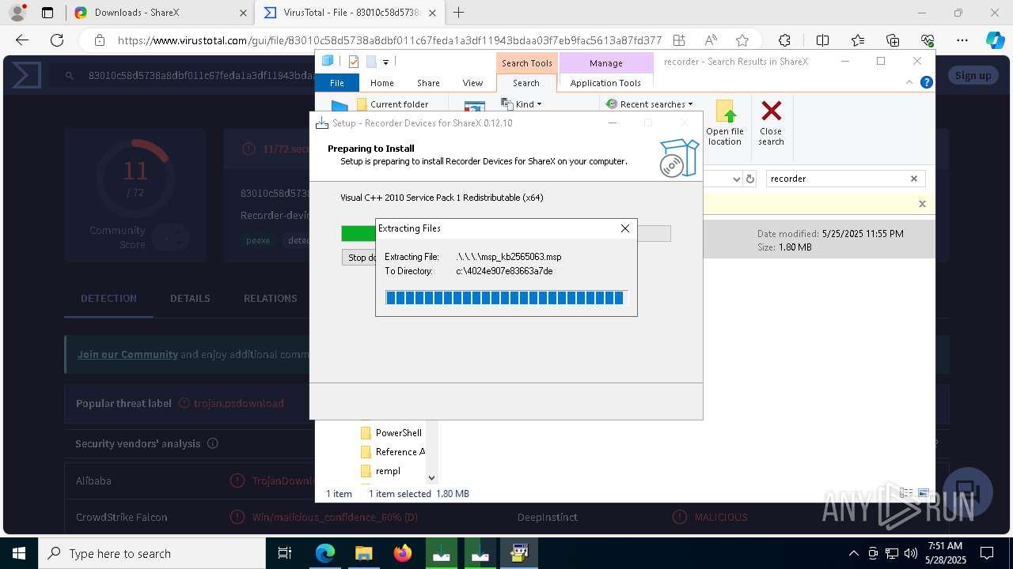The width and height of the screenshot is (1013, 569).
Task: Follow the Join our Community link
Action: pos(127,354)
